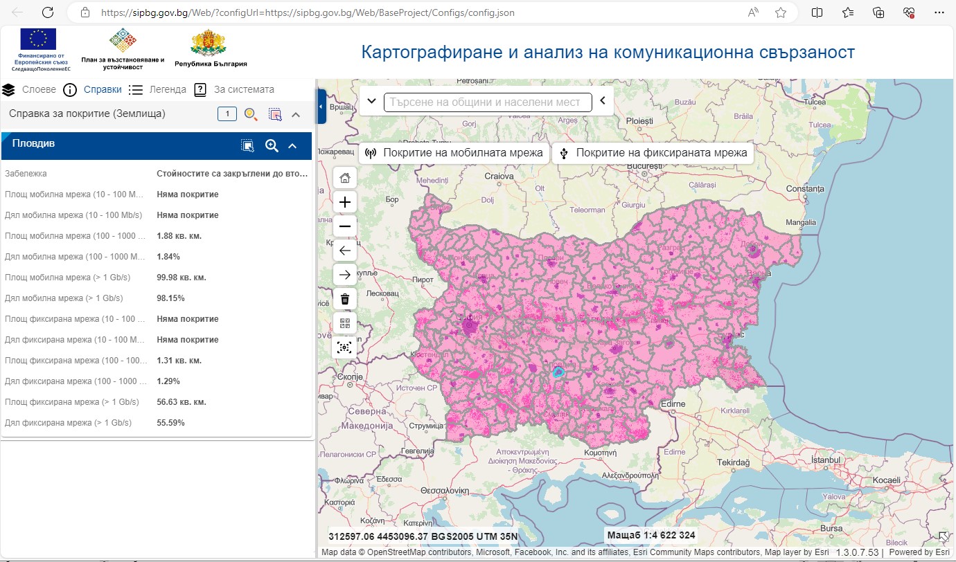
Task: Open Покритие на фиксираната мрежа
Action: pos(653,153)
